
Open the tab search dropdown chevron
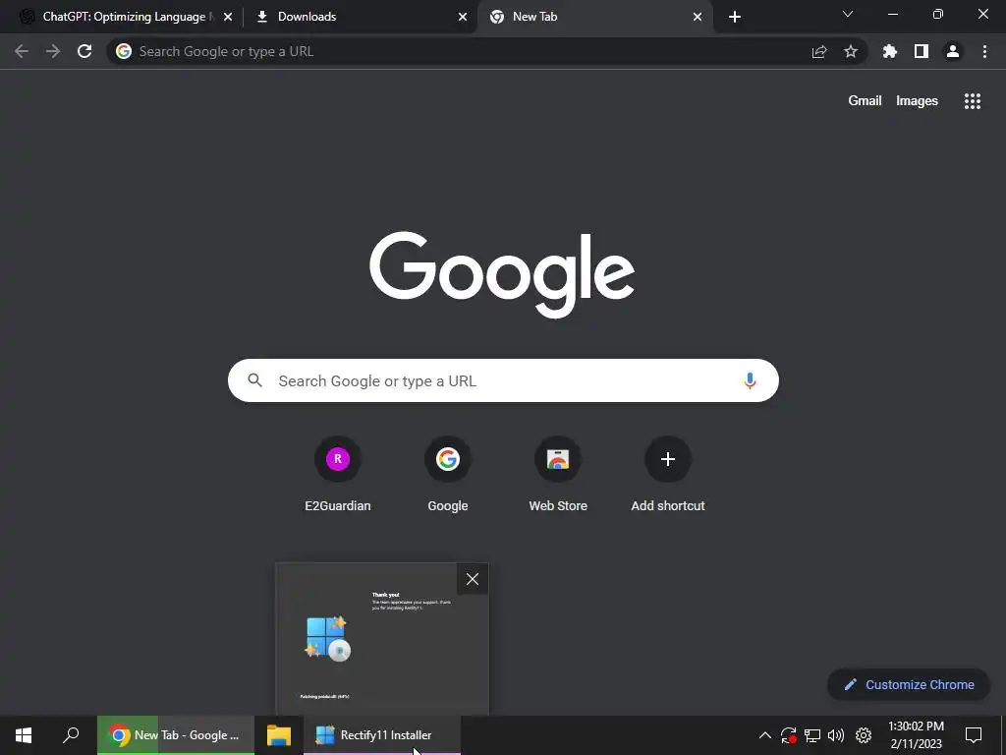click(x=848, y=14)
